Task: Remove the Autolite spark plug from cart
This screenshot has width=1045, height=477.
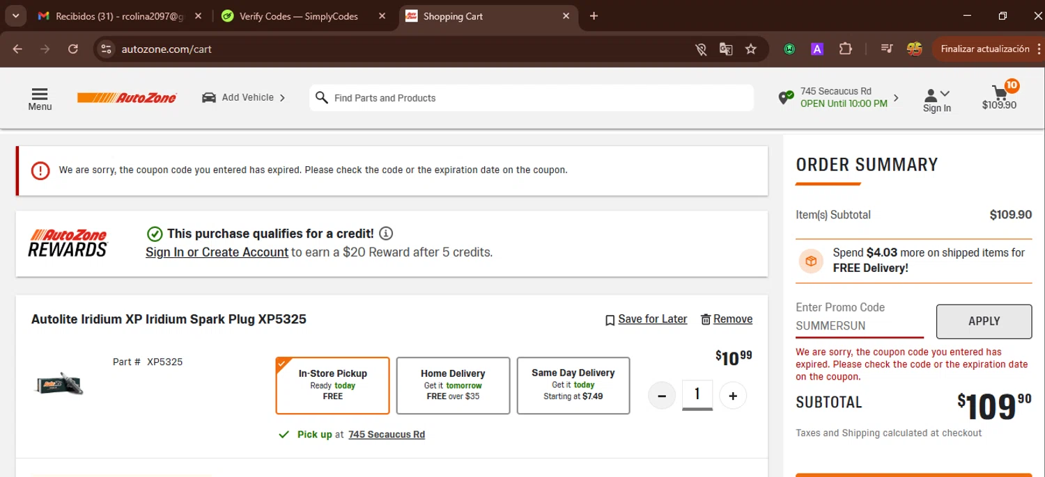Action: tap(726, 319)
